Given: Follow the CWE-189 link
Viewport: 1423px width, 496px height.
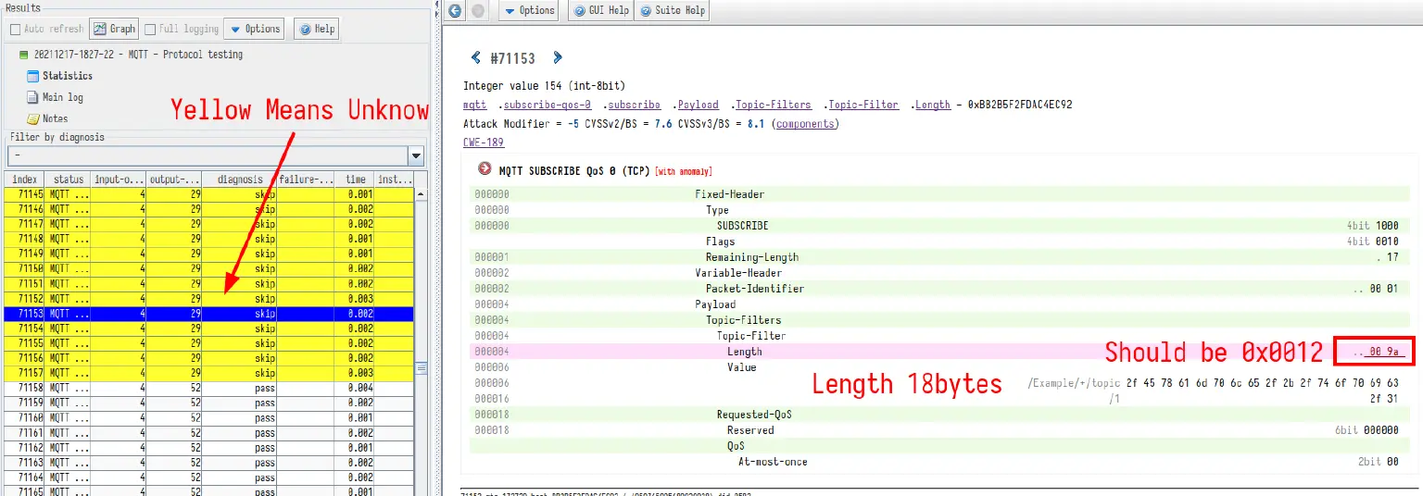Looking at the screenshot, I should pyautogui.click(x=483, y=143).
